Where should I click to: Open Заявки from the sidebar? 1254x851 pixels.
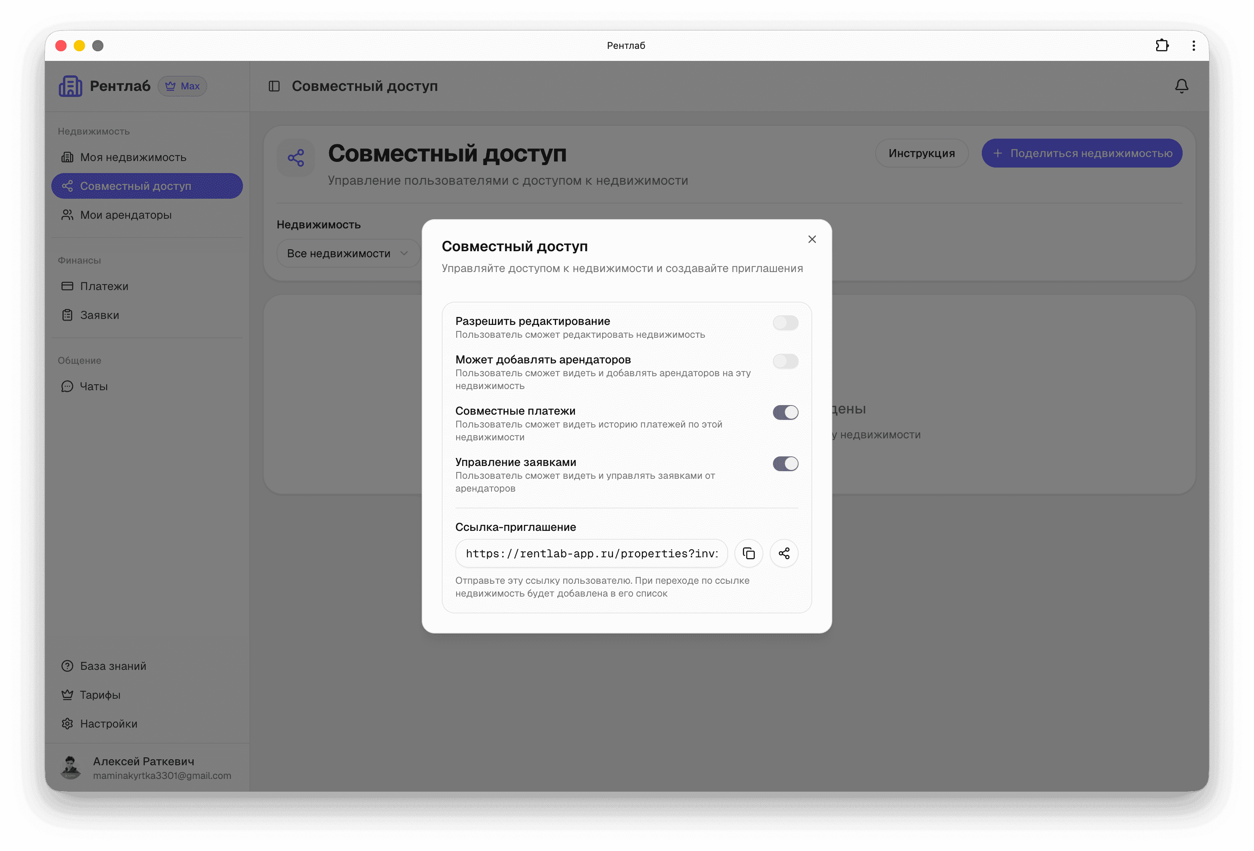click(x=99, y=315)
